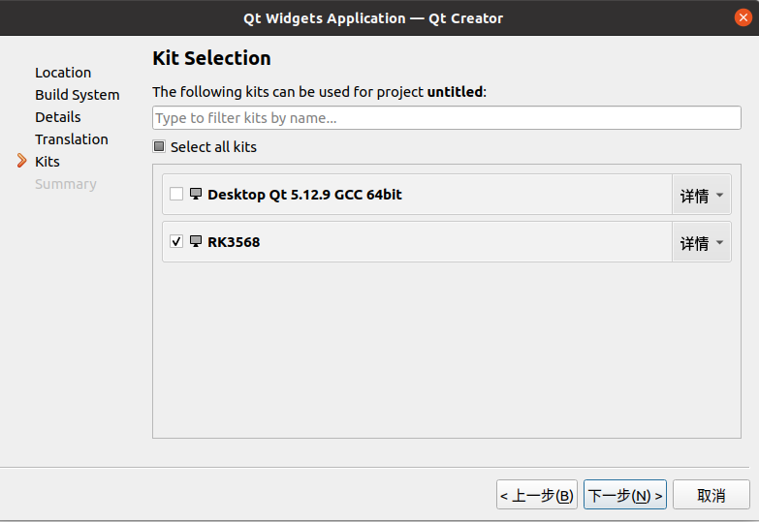
Task: Focus the filter kits by name field
Action: tap(446, 118)
